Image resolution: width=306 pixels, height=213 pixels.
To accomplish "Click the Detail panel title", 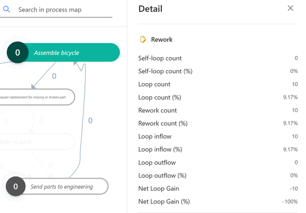I will 150,9.
